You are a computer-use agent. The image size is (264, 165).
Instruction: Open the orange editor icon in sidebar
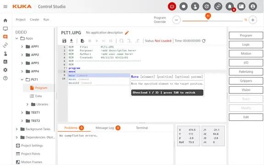point(5,37)
